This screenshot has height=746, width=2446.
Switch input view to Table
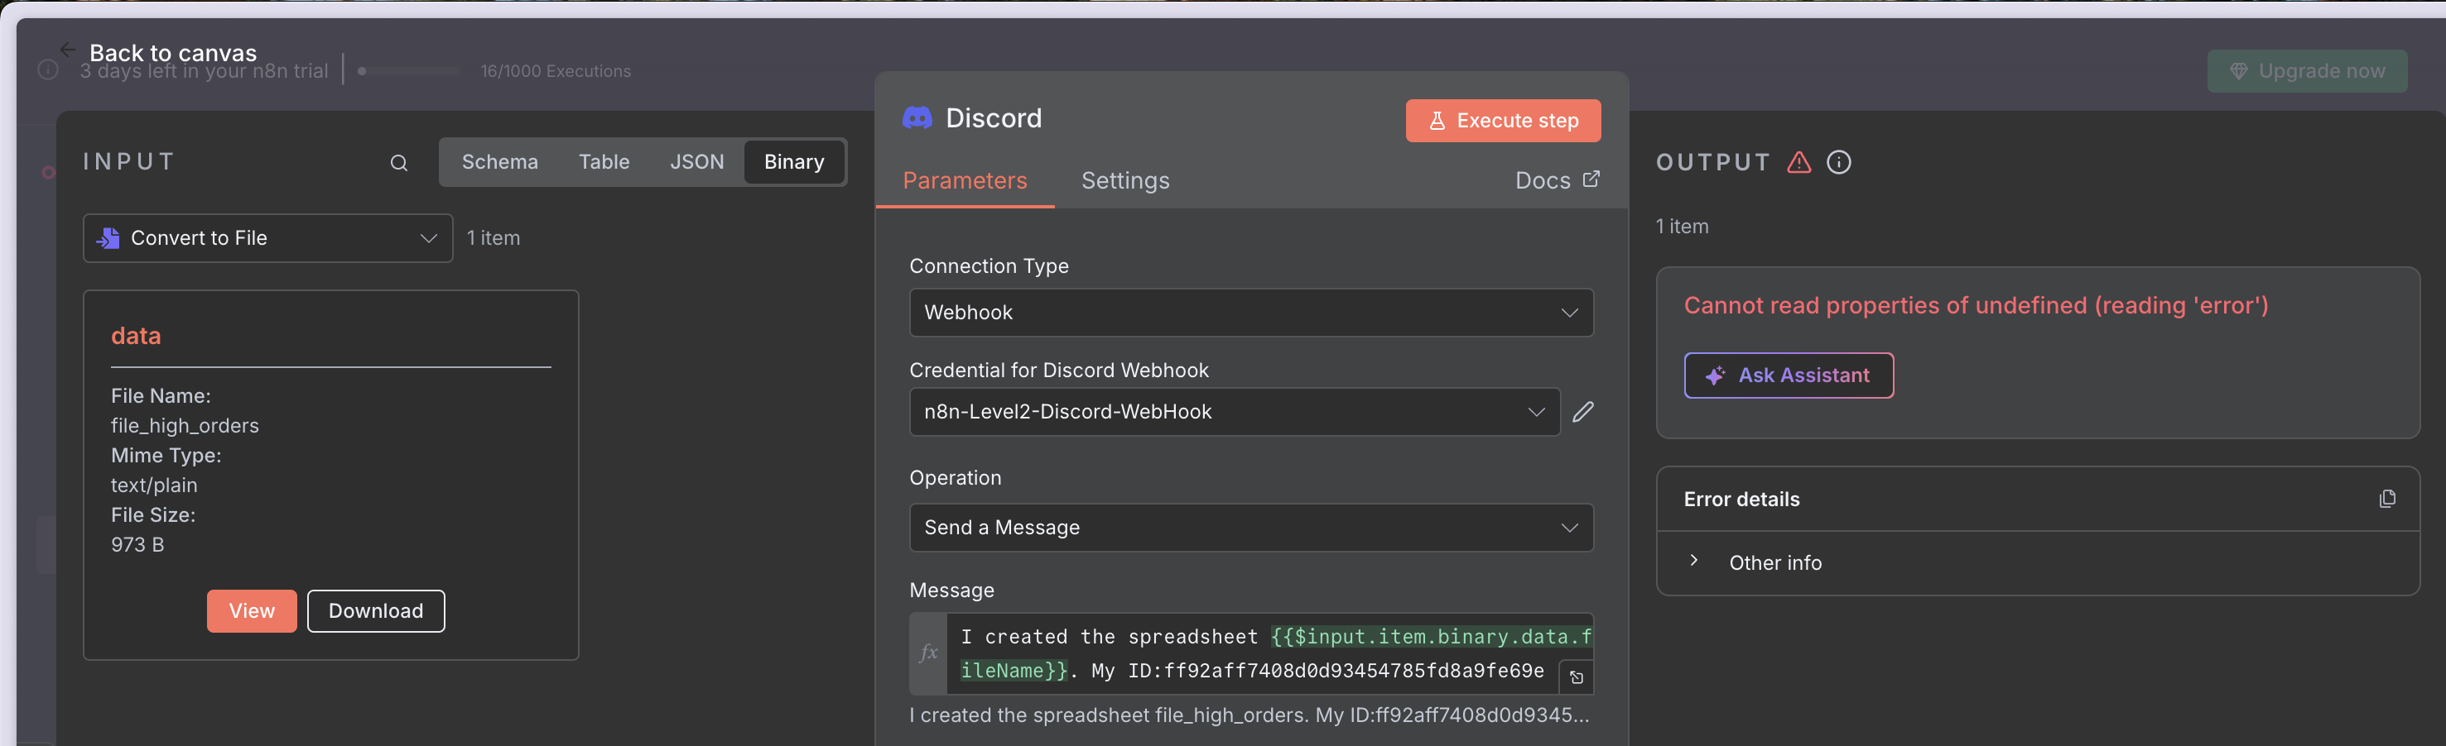604,162
